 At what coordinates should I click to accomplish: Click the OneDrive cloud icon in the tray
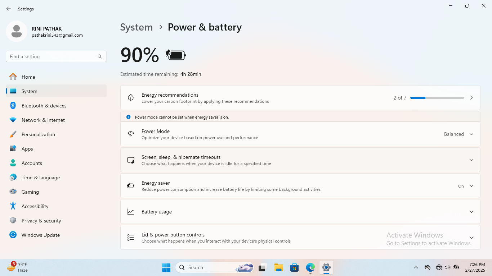(428, 267)
